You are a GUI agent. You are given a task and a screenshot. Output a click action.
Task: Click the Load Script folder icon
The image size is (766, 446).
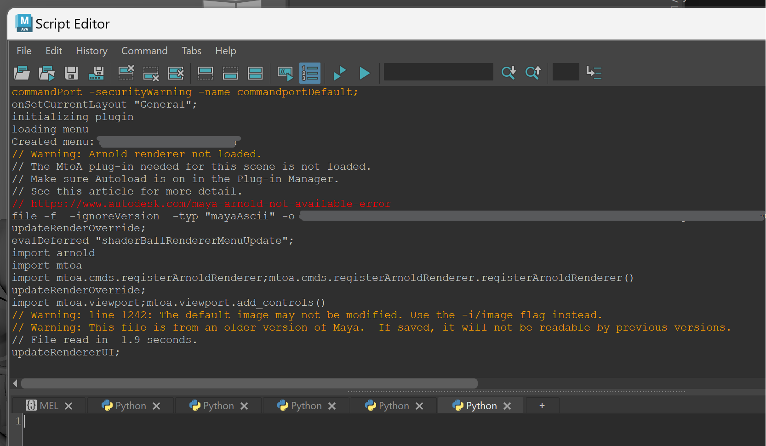(22, 73)
